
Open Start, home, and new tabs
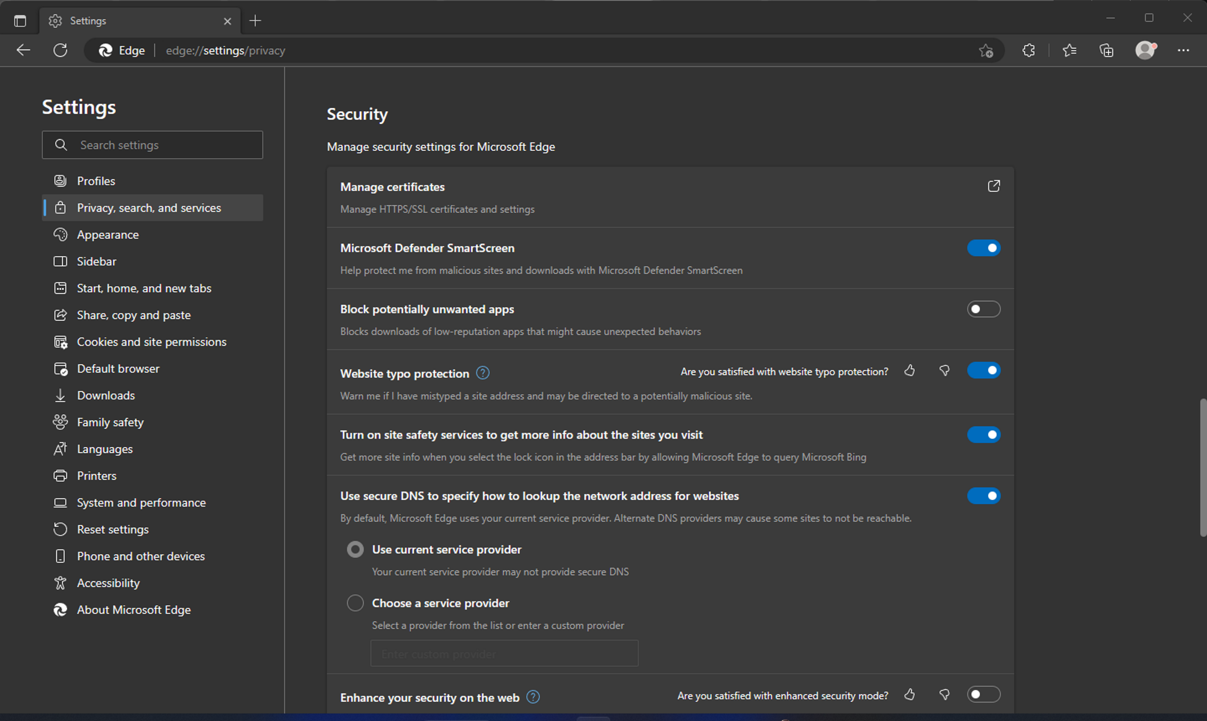[x=152, y=288]
